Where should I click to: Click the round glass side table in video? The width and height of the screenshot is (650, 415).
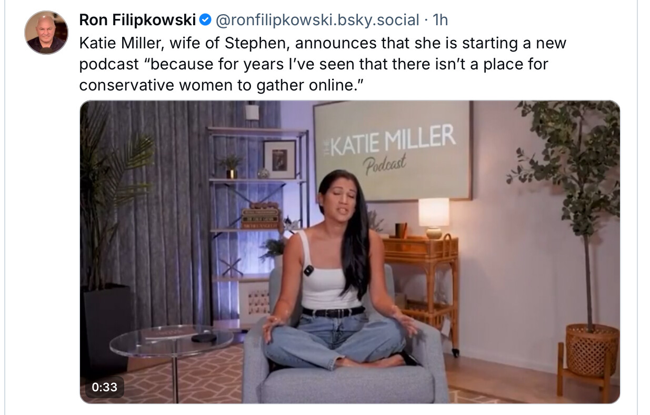pos(171,341)
